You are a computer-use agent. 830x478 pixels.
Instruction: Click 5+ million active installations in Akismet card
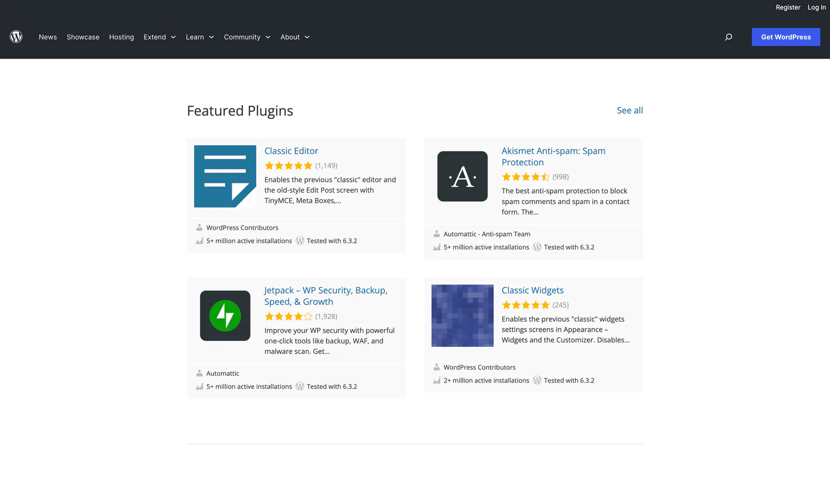pos(486,247)
